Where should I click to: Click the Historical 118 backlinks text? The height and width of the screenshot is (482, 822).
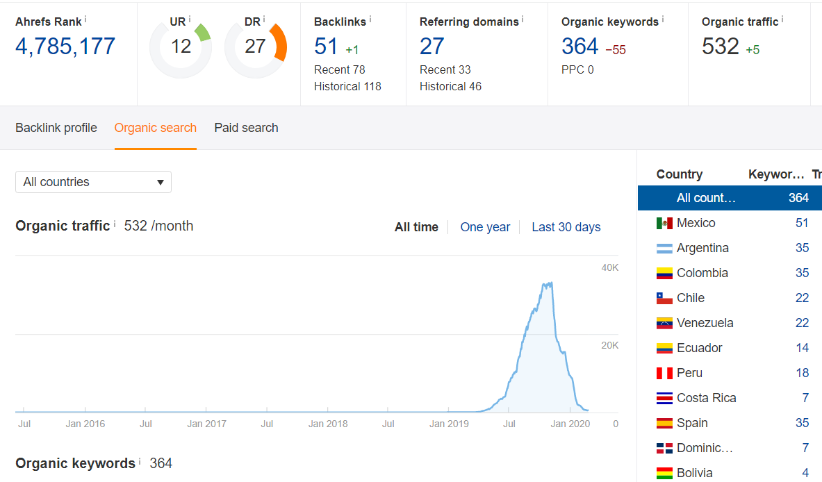347,86
